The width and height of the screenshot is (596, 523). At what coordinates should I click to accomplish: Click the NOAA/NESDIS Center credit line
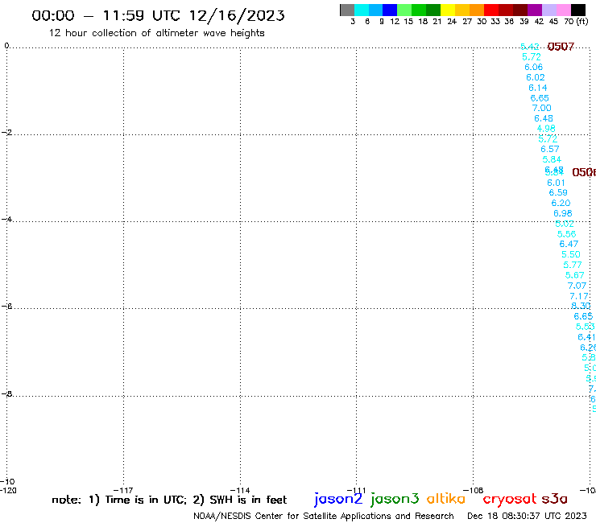324,517
